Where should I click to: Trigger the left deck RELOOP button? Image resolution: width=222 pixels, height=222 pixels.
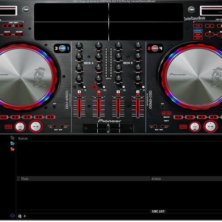[19, 35]
